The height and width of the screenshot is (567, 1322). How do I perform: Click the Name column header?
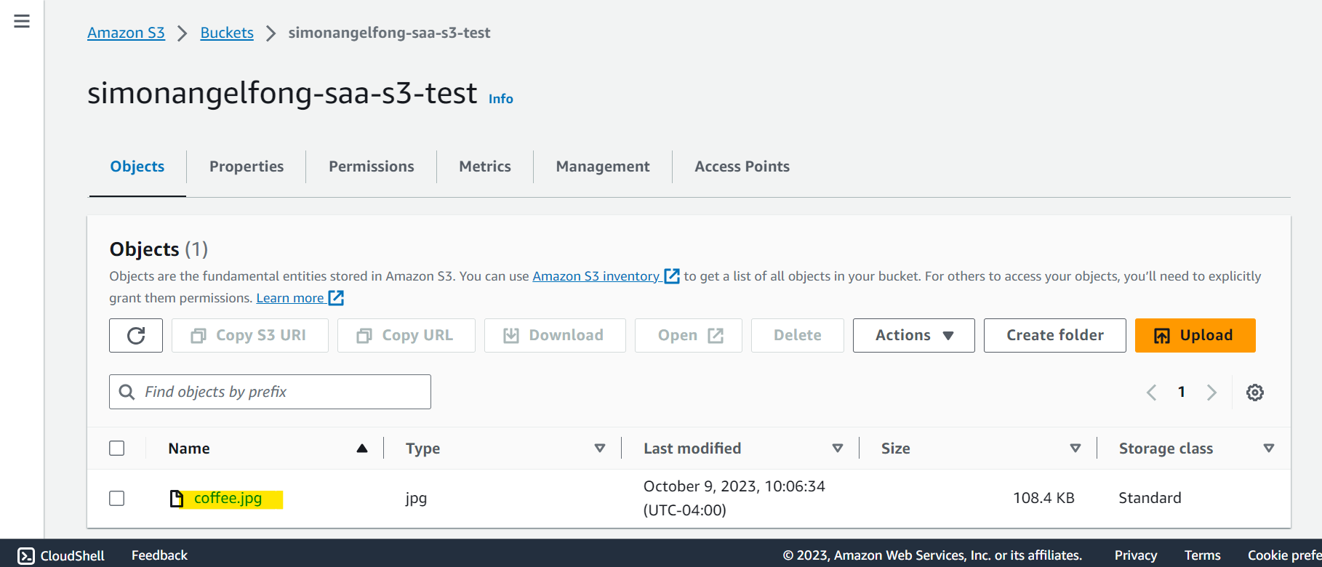[189, 449]
